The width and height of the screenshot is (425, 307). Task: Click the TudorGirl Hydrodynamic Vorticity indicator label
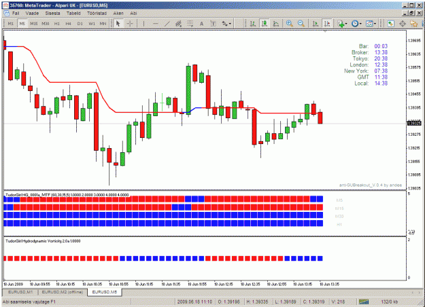(43, 241)
